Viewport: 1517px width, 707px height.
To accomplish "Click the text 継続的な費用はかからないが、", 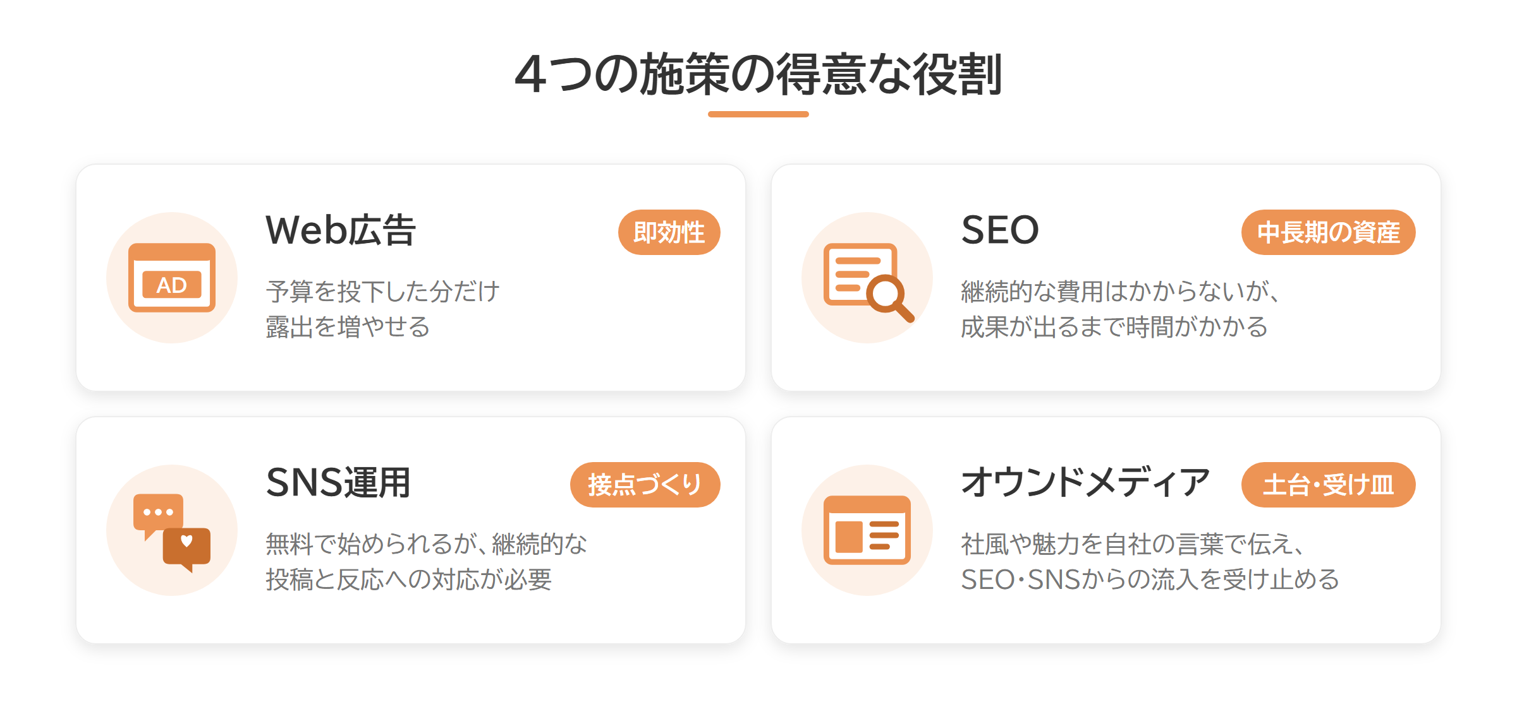I will [x=1121, y=292].
